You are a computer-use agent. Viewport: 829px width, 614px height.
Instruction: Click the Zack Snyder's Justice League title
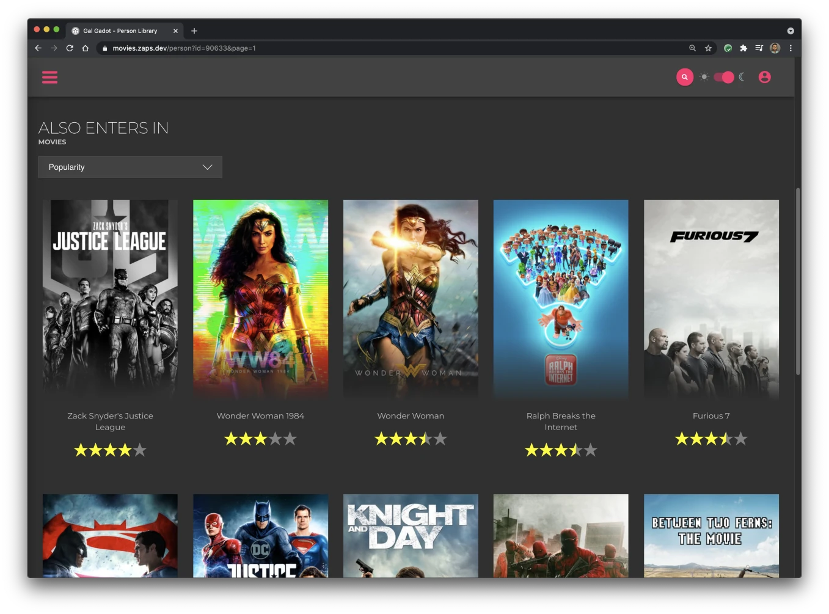pyautogui.click(x=110, y=422)
